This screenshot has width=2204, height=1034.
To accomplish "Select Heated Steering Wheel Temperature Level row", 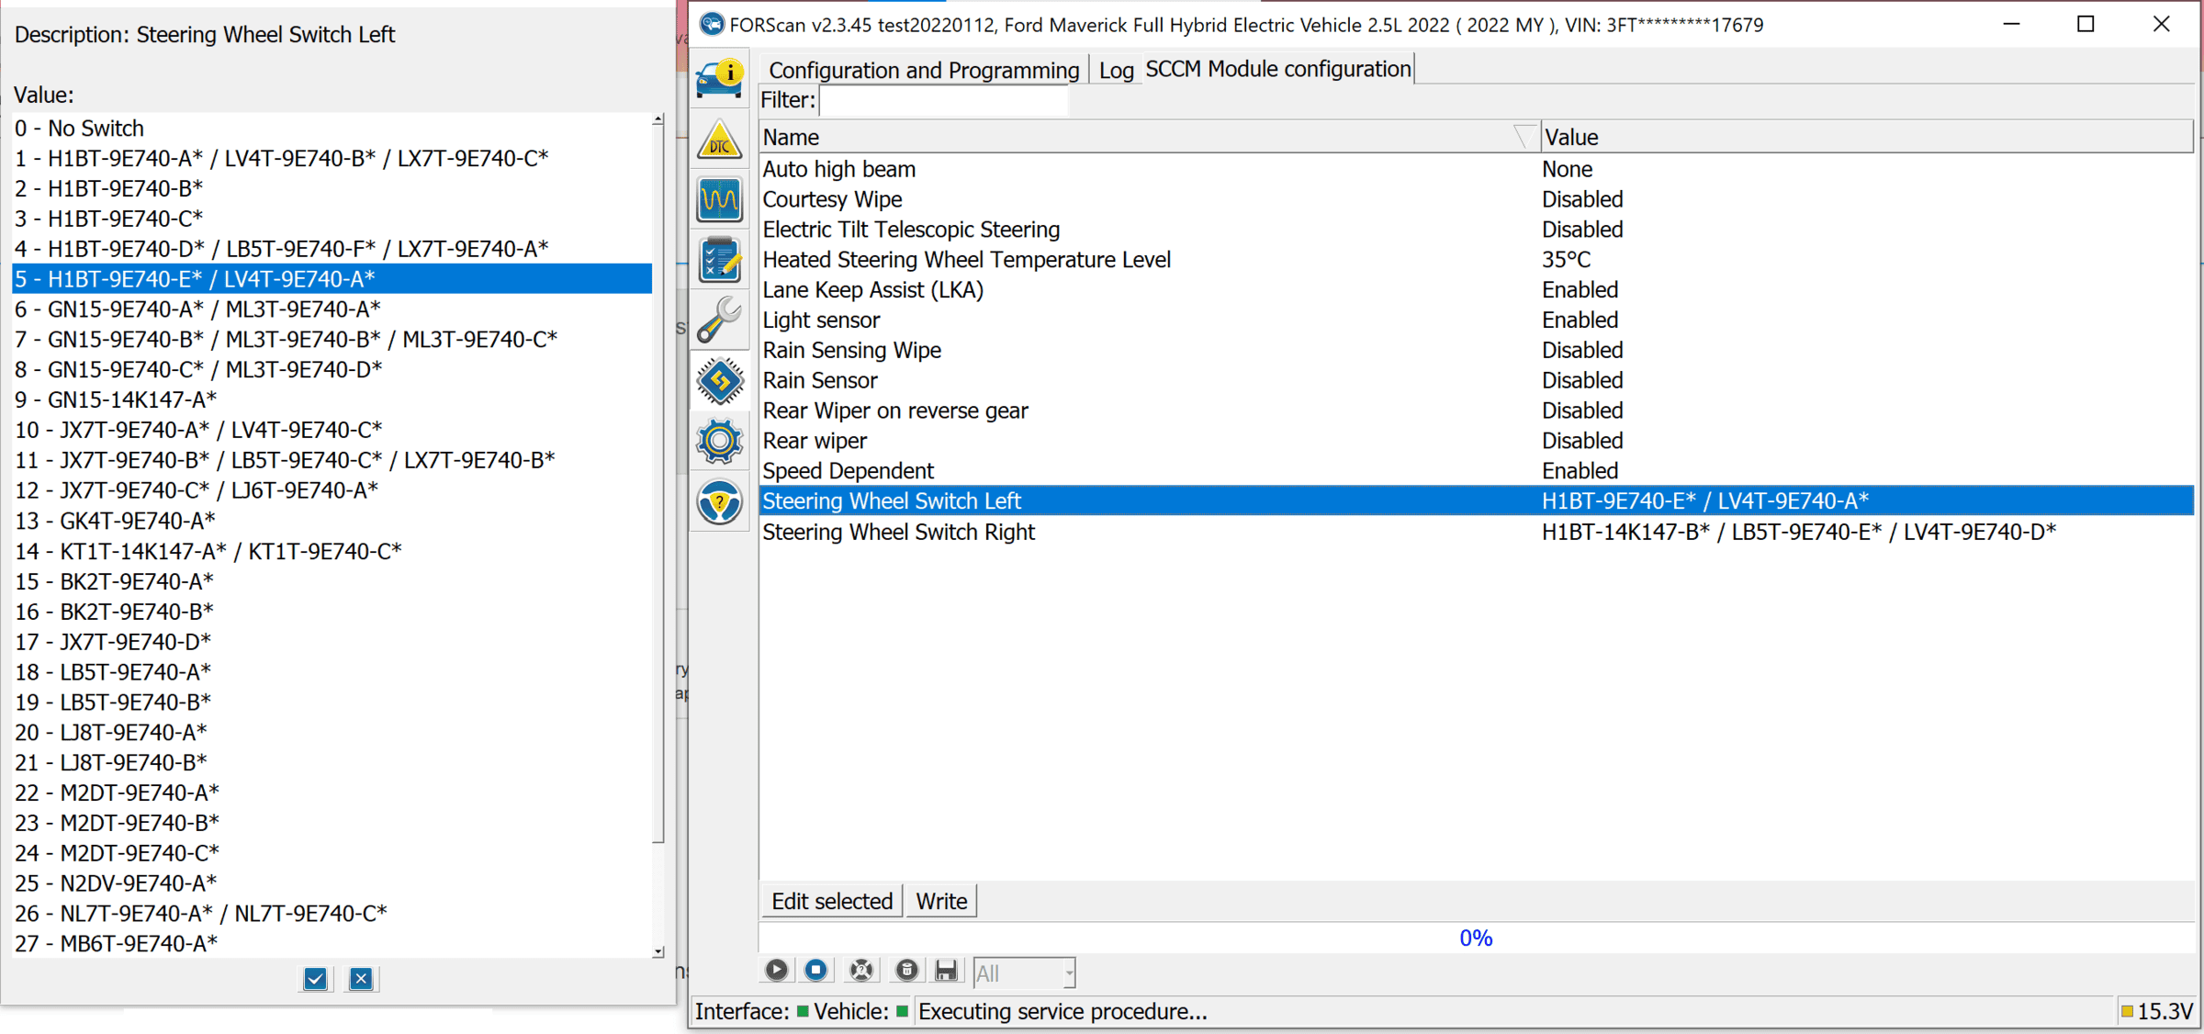I will pyautogui.click(x=1477, y=260).
